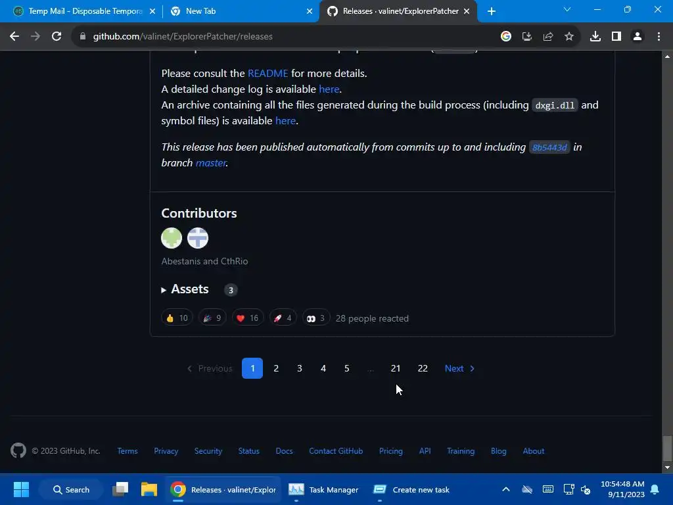
Task: Toggle party popper reaction with 9
Action: (x=212, y=318)
